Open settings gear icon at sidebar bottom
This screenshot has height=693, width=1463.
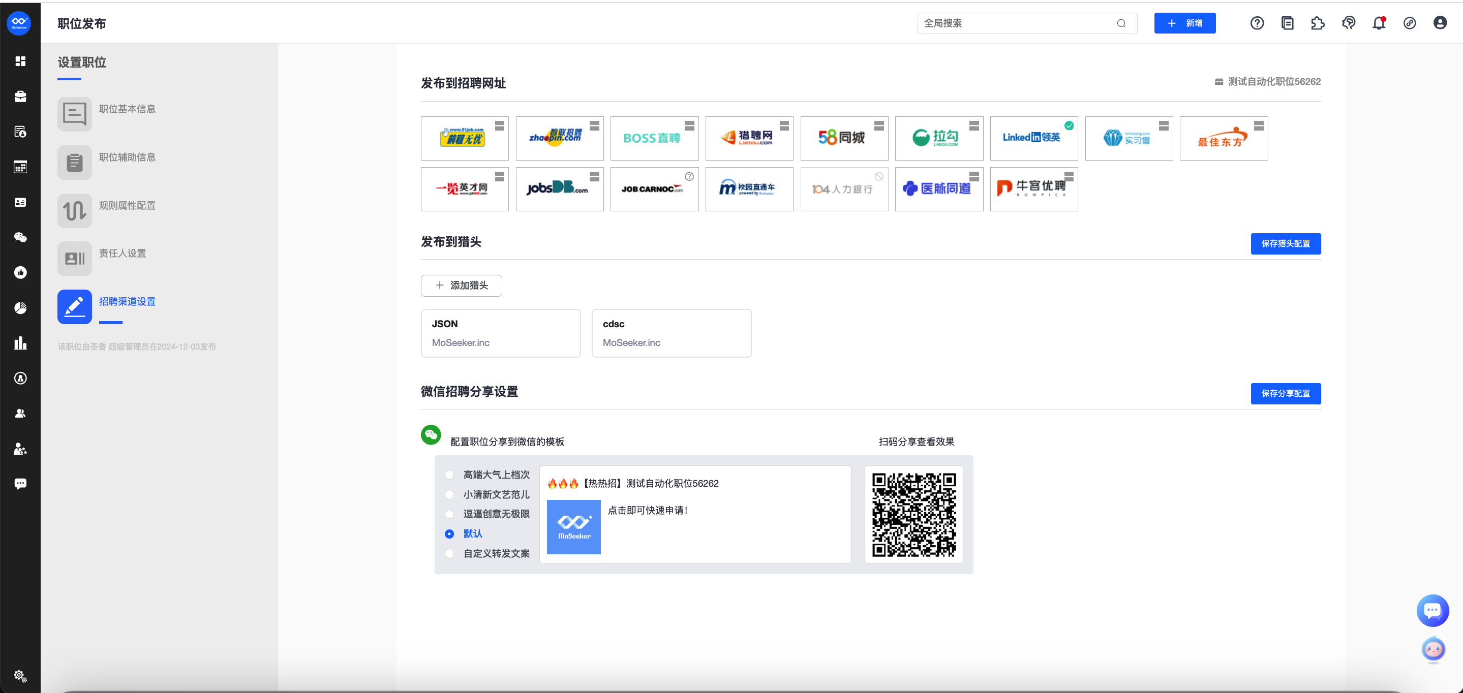(x=20, y=675)
